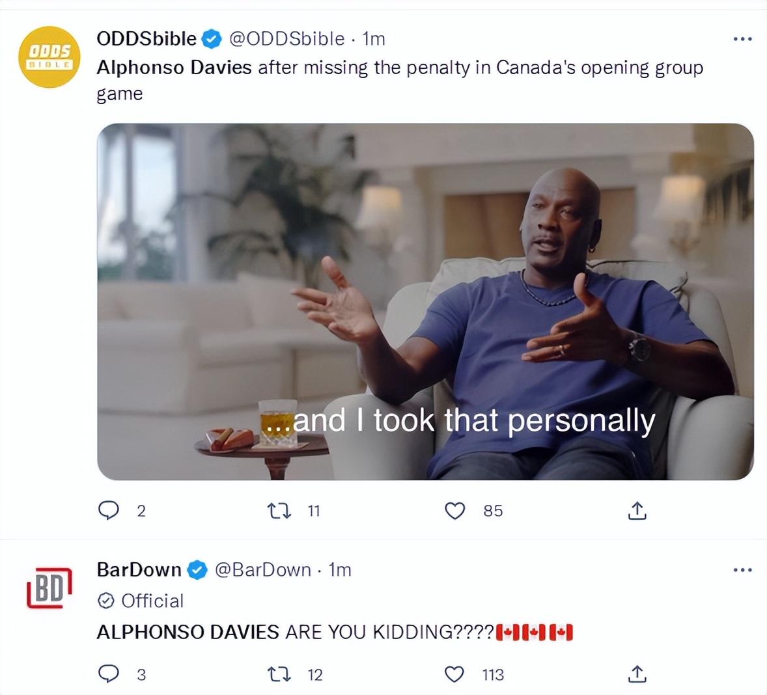This screenshot has width=767, height=695.
Task: Like the BarDown tweet
Action: point(454,674)
